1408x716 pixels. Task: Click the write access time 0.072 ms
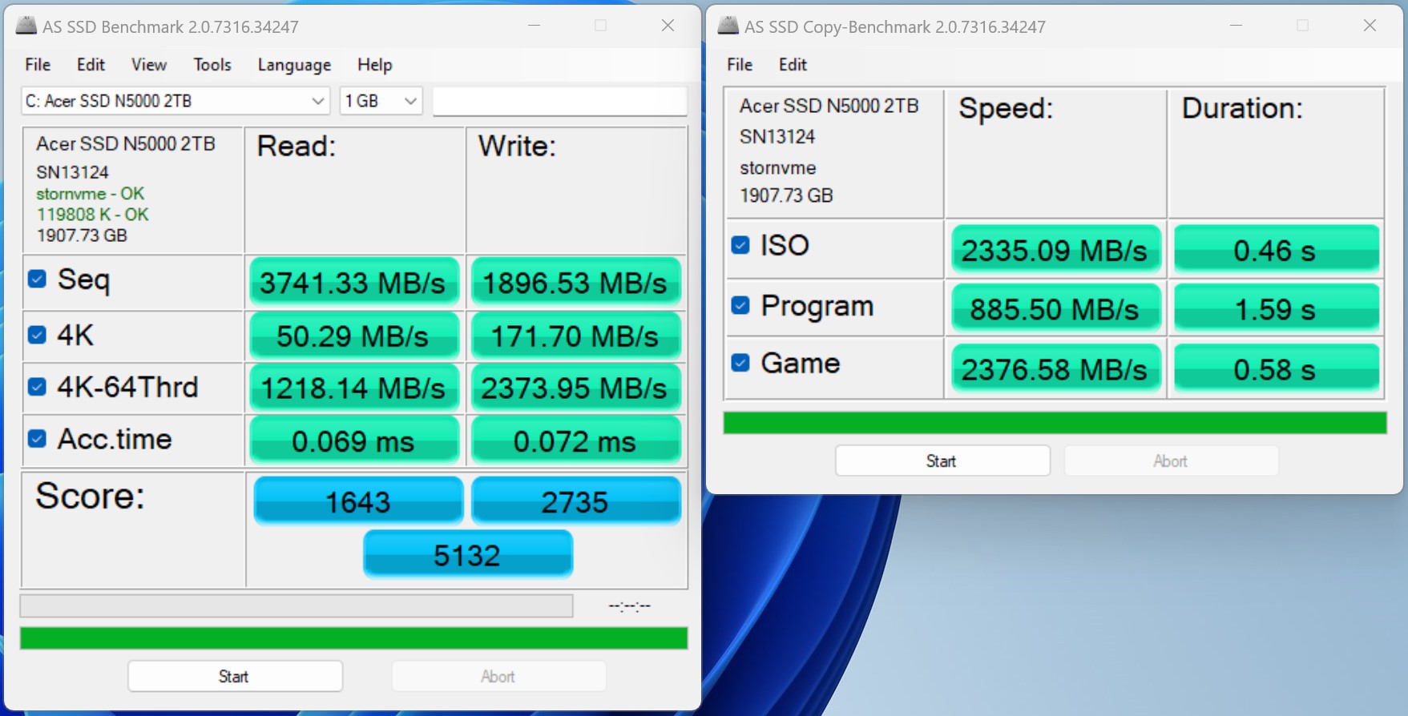point(575,441)
